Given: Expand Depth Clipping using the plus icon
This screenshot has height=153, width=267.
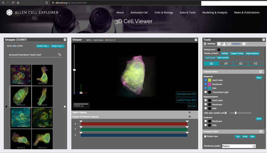Looking at the screenshot, I should pos(190,112).
